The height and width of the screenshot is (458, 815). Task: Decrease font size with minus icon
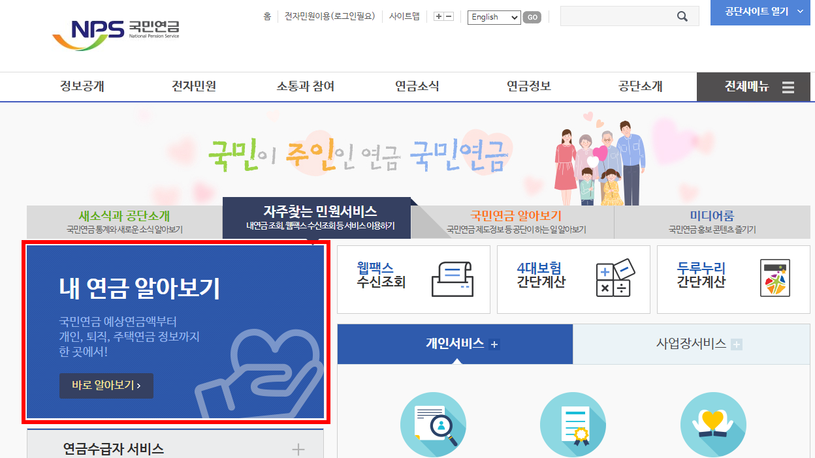tap(449, 16)
